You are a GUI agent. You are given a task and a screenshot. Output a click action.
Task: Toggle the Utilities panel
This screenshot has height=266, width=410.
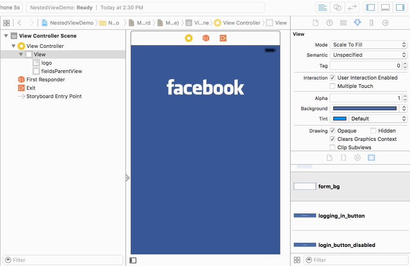tap(400, 7)
